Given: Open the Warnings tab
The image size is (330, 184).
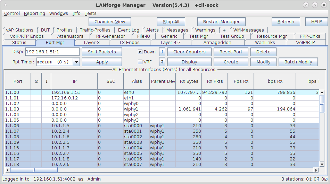Looking at the screenshot, I should (x=205, y=30).
